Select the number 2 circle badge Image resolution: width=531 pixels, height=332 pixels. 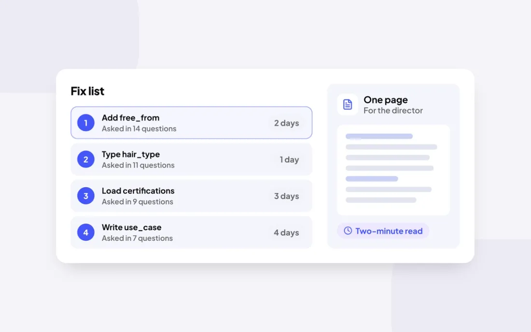[85, 159]
